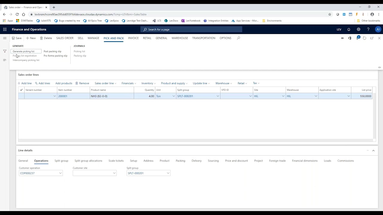
Task: Click Add line button
Action: [25, 83]
